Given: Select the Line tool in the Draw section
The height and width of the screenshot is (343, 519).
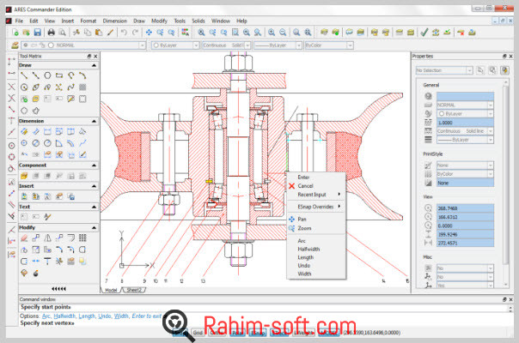Looking at the screenshot, I should (24, 75).
